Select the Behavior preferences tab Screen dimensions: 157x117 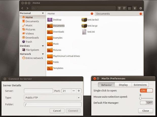pos(106,85)
